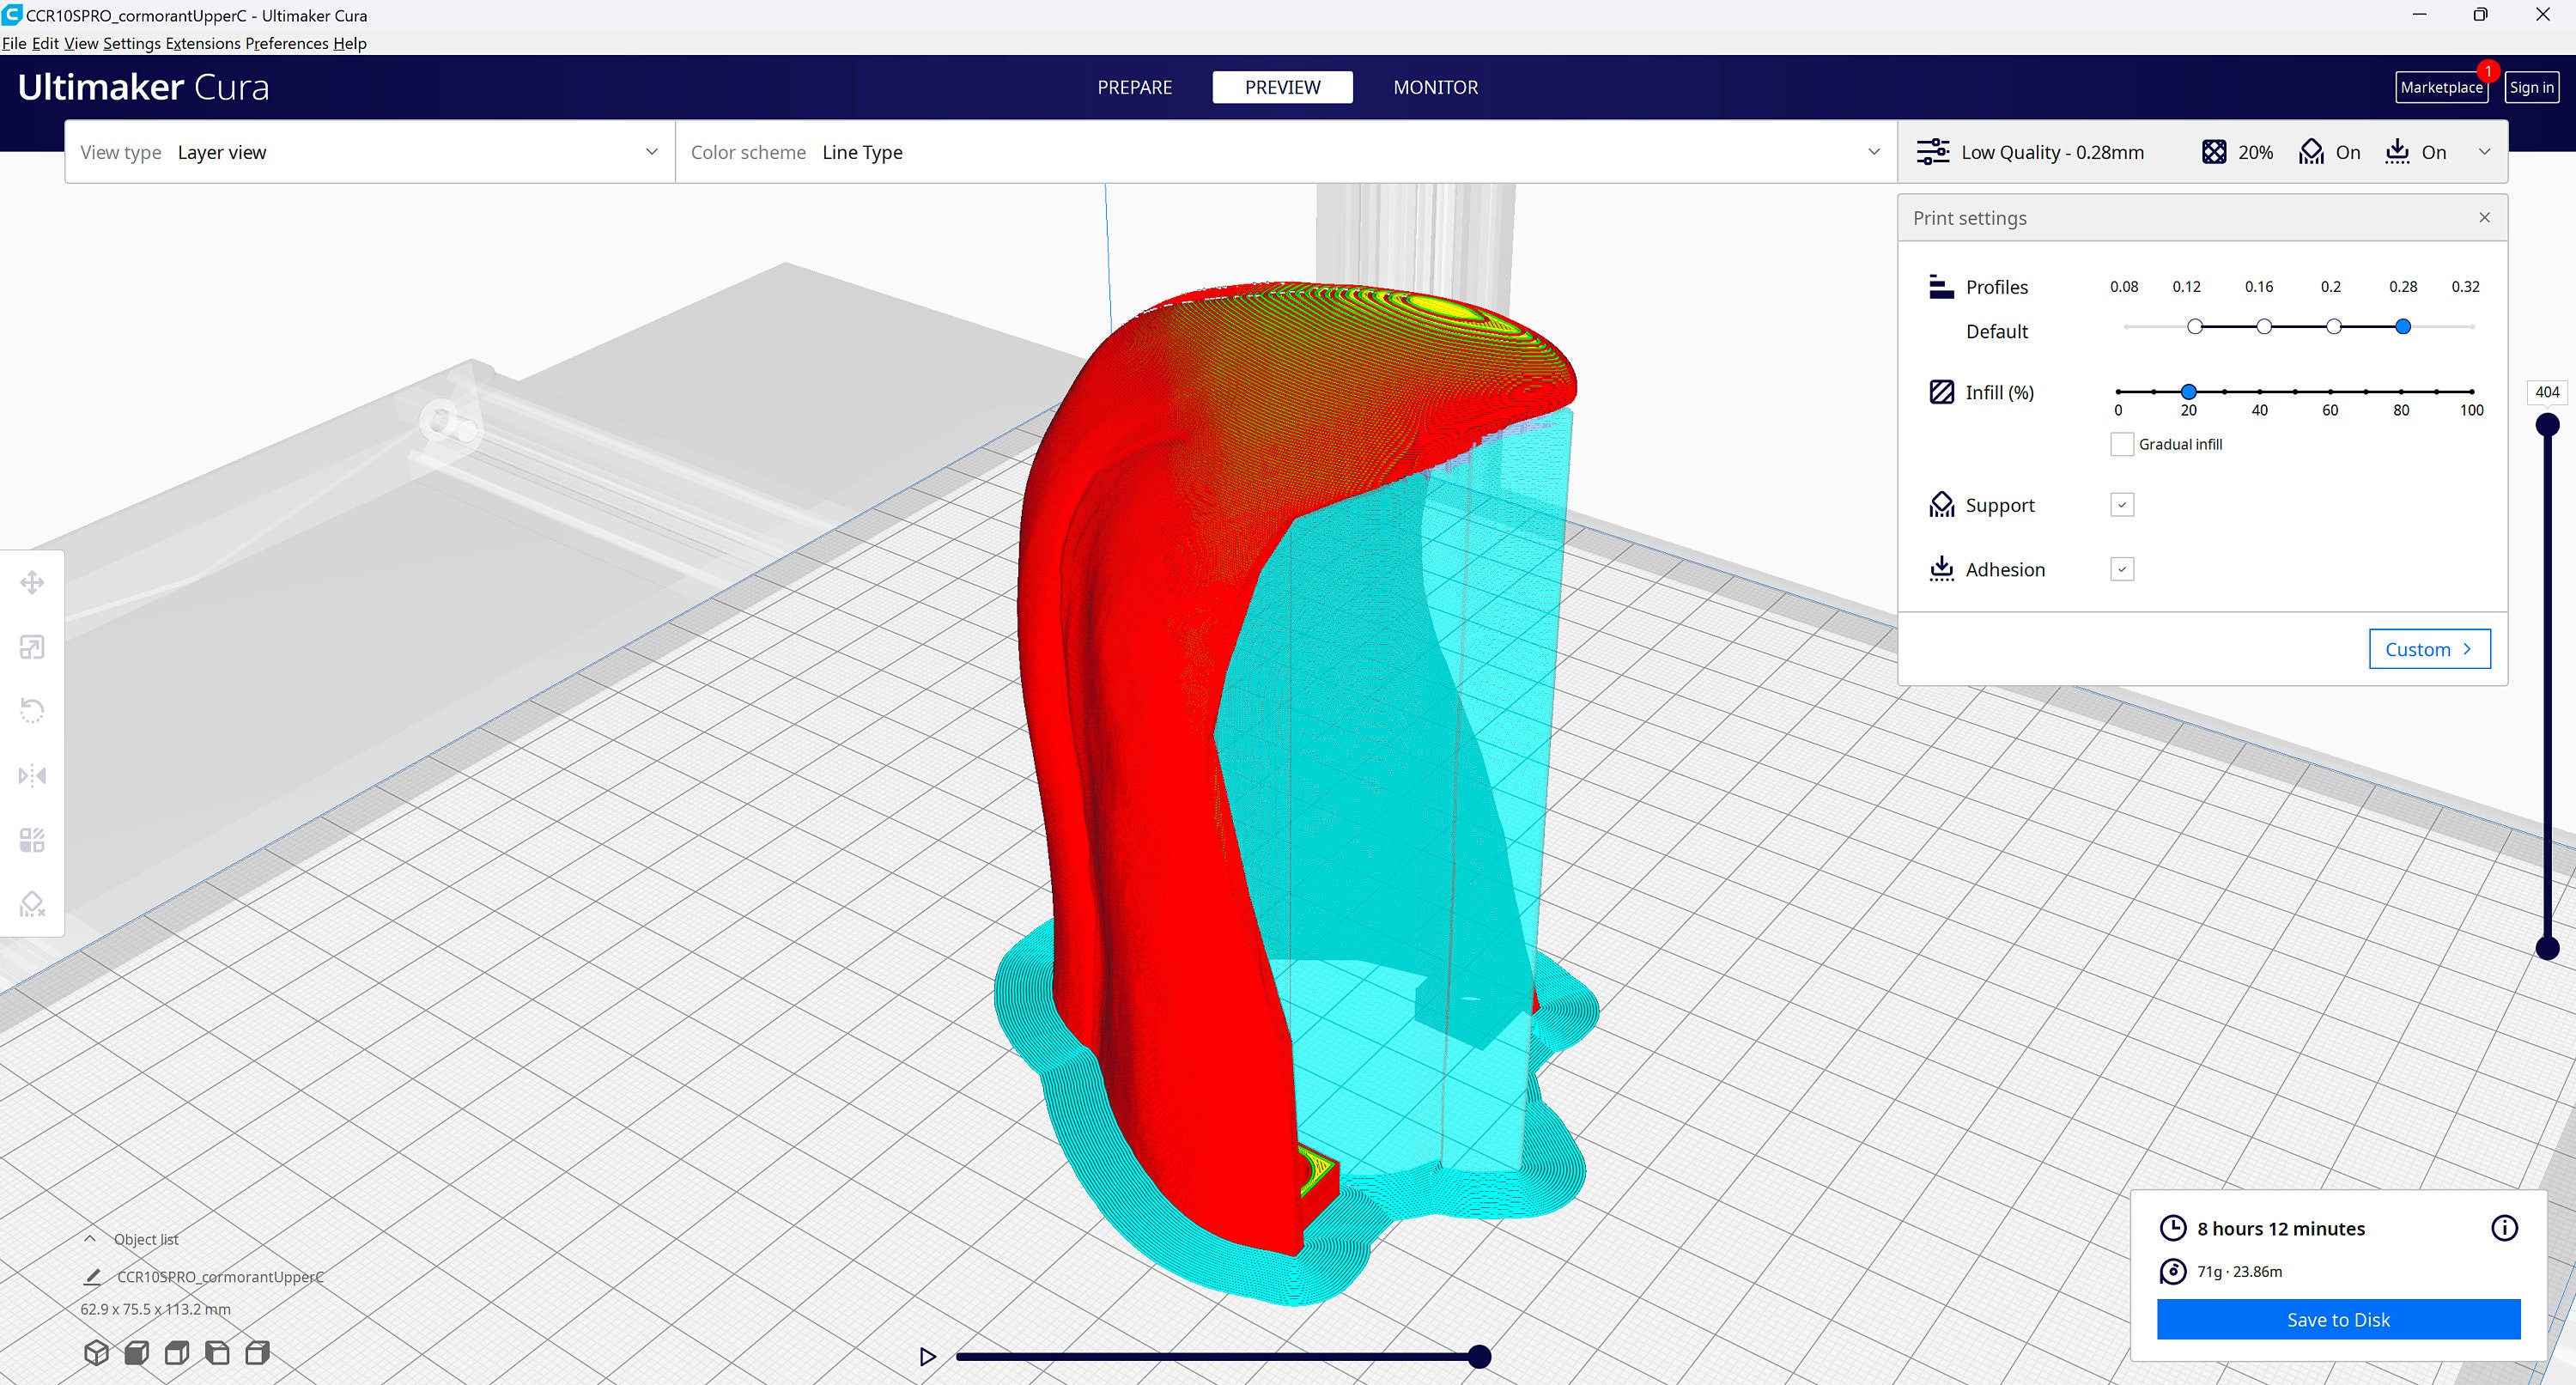Set infill slider to 80 percent

pyautogui.click(x=2401, y=392)
